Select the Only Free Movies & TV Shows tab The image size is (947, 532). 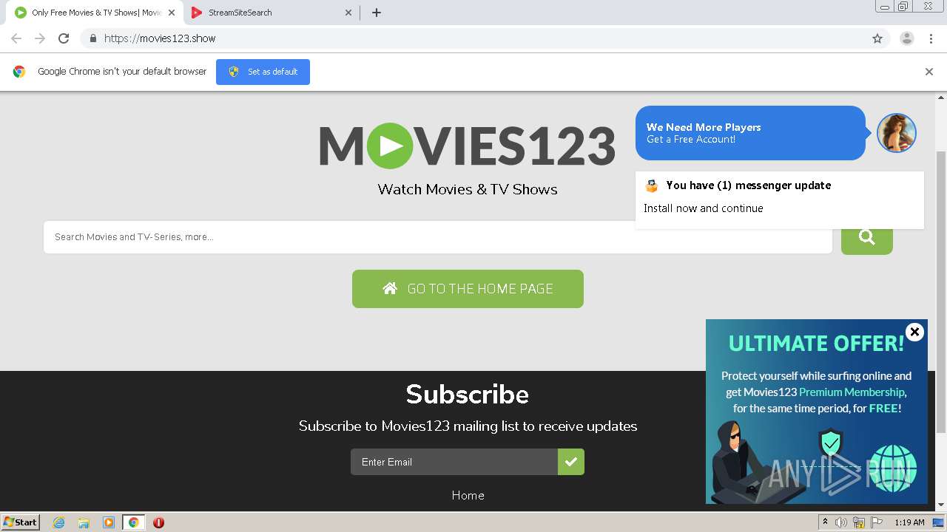tap(95, 13)
